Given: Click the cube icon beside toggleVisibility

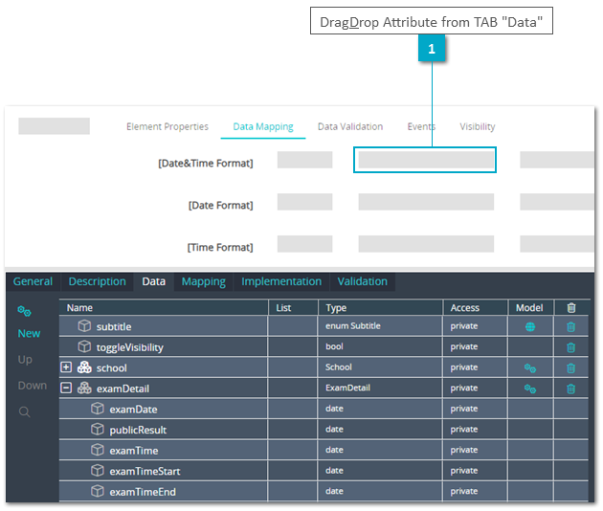Looking at the screenshot, I should click(84, 346).
